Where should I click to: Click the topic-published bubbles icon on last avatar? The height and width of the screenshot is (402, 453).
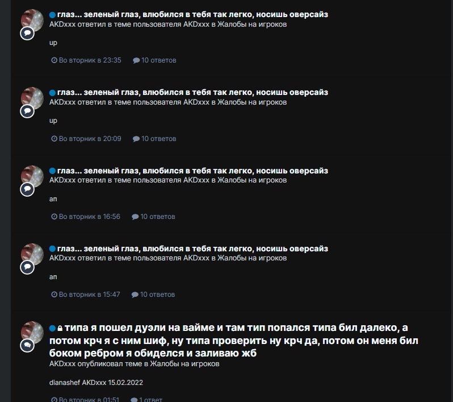tap(27, 345)
